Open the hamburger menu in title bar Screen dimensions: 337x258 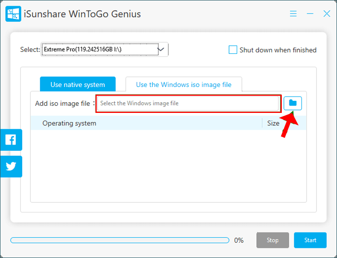click(x=293, y=14)
